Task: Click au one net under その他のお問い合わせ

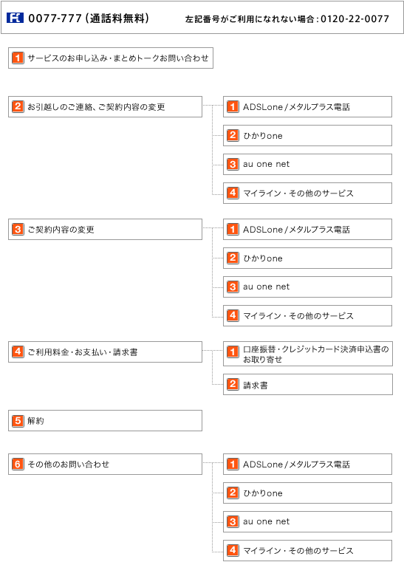Action: 307,521
